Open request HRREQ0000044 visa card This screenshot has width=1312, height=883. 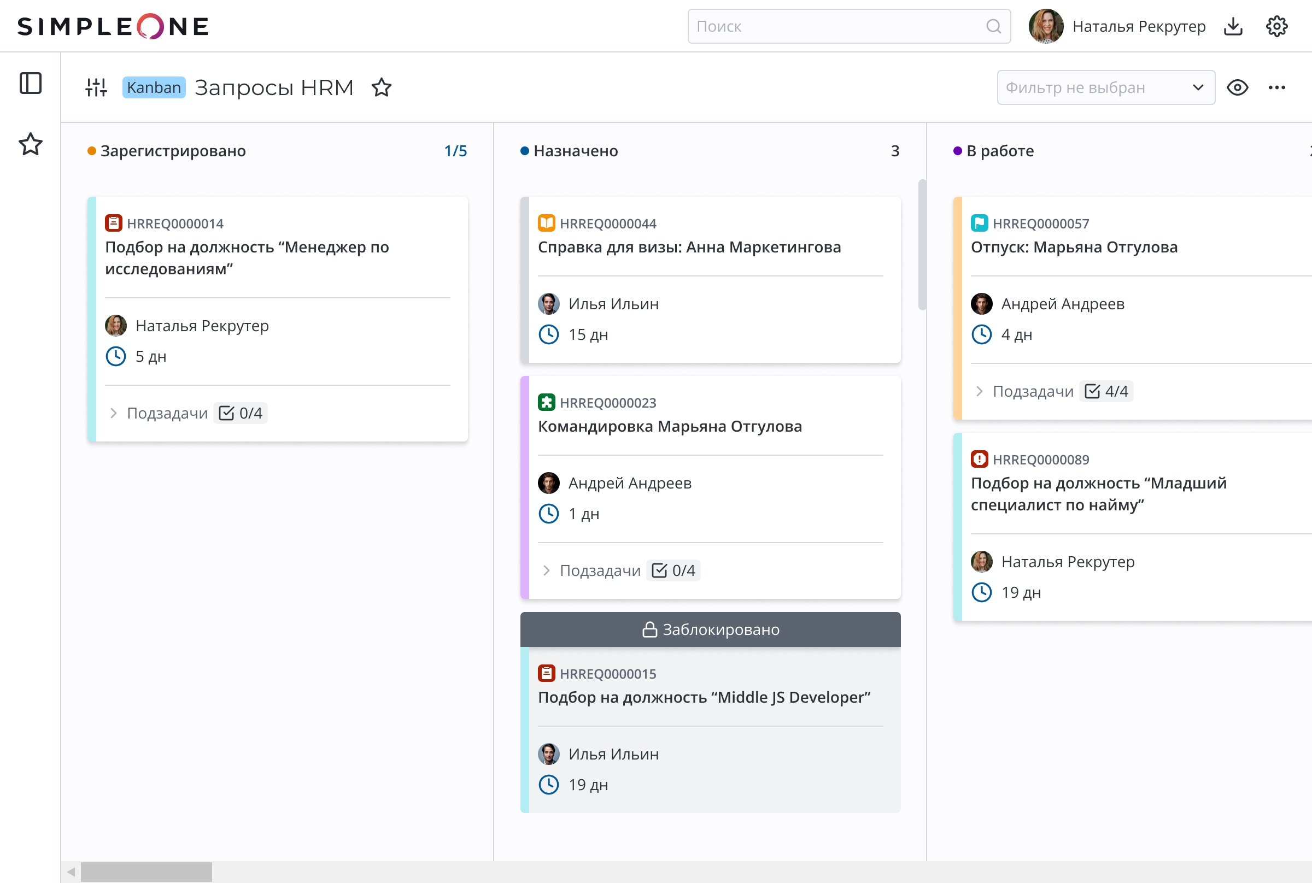click(689, 247)
